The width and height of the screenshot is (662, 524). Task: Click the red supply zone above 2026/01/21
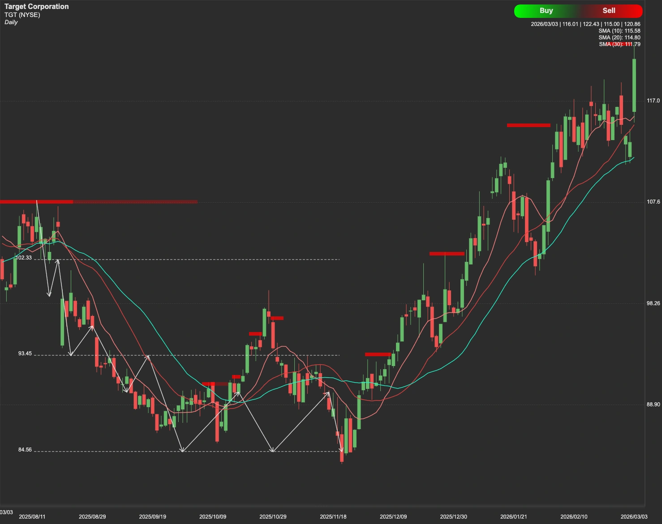click(x=528, y=125)
